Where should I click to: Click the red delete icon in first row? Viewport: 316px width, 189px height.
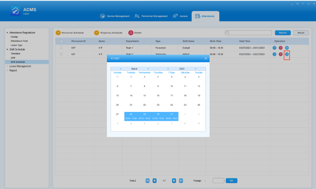point(281,48)
